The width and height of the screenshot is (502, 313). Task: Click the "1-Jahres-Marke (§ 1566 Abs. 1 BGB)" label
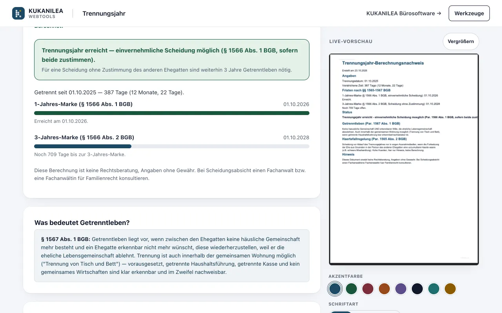pos(84,104)
